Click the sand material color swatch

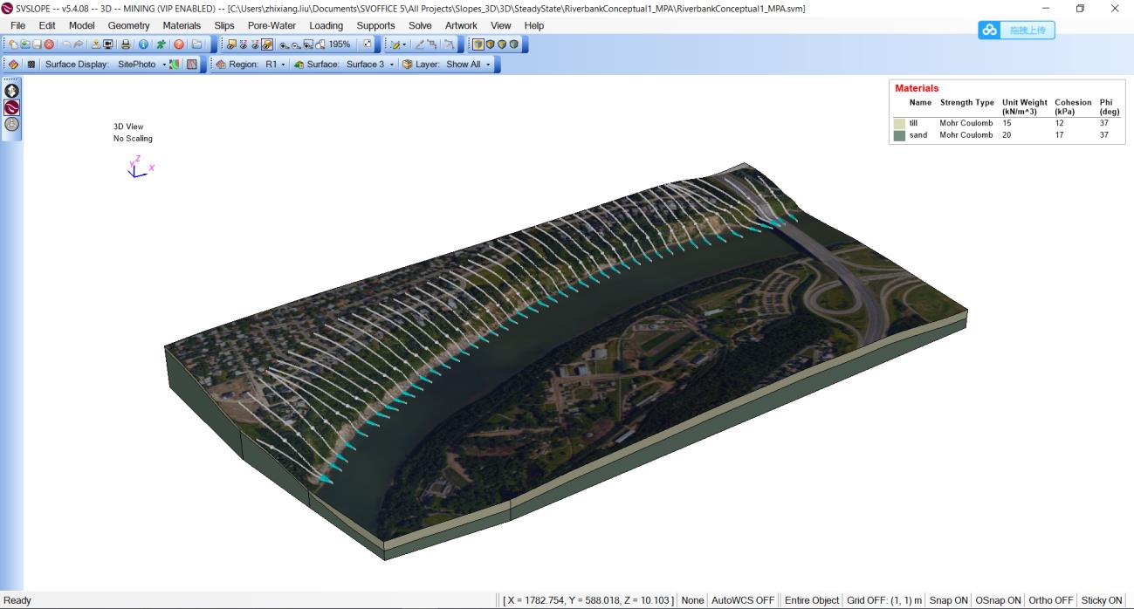pyautogui.click(x=899, y=135)
